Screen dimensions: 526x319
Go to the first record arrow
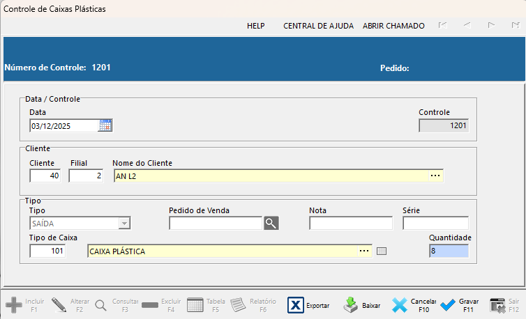coord(442,26)
